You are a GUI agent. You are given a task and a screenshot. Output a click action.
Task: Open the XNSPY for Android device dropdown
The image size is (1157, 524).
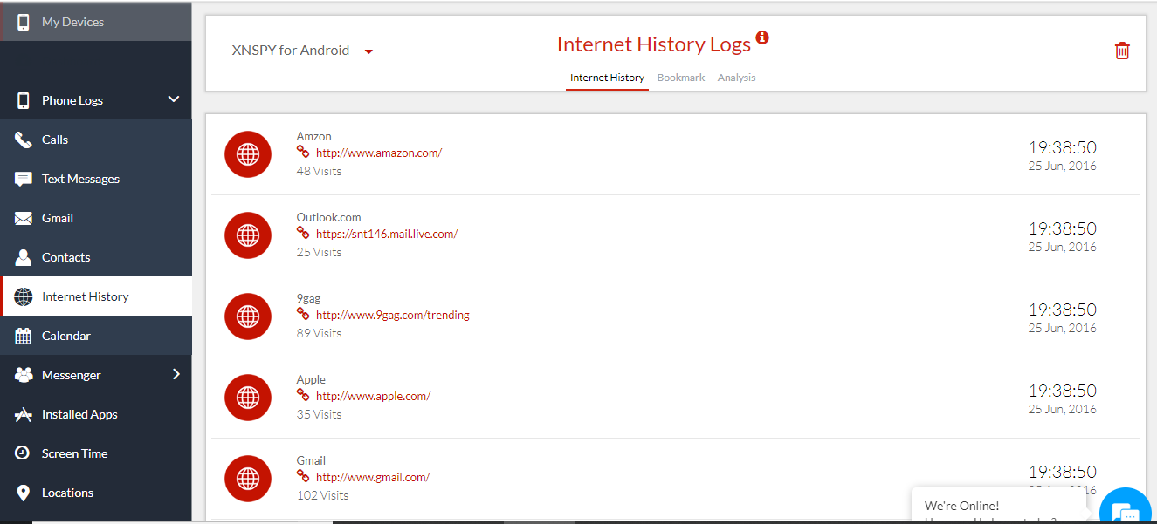pos(302,51)
